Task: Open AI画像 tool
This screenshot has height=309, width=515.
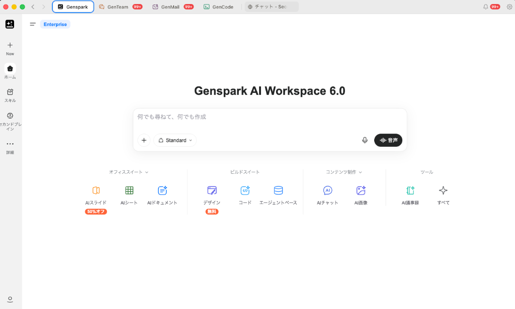Action: [x=361, y=195]
